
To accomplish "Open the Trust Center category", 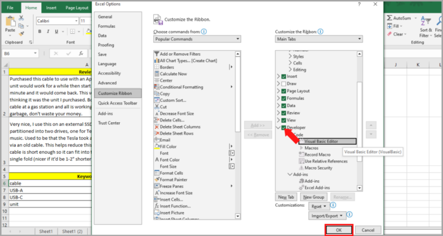I will [x=109, y=123].
